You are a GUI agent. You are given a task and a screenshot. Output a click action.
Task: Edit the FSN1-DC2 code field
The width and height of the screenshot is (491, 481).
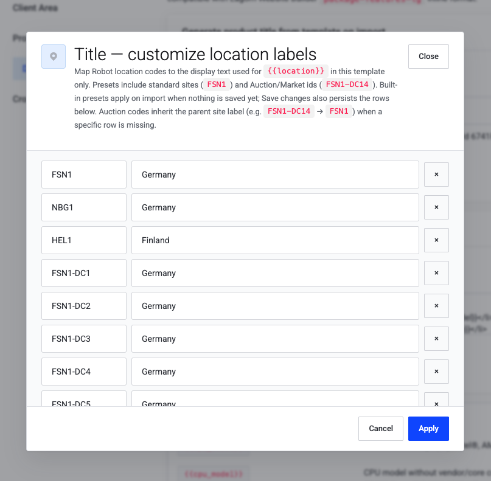[84, 306]
